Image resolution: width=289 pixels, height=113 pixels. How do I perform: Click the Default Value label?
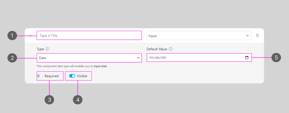[x=157, y=49]
